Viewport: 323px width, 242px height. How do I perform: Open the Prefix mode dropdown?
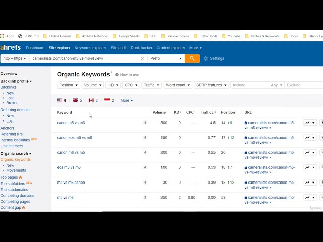pyautogui.click(x=166, y=58)
